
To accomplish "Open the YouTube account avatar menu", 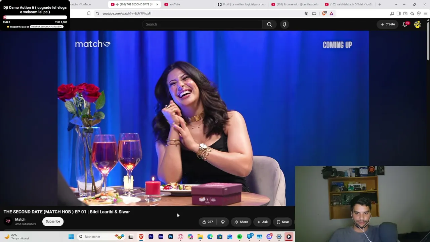I will point(418,24).
